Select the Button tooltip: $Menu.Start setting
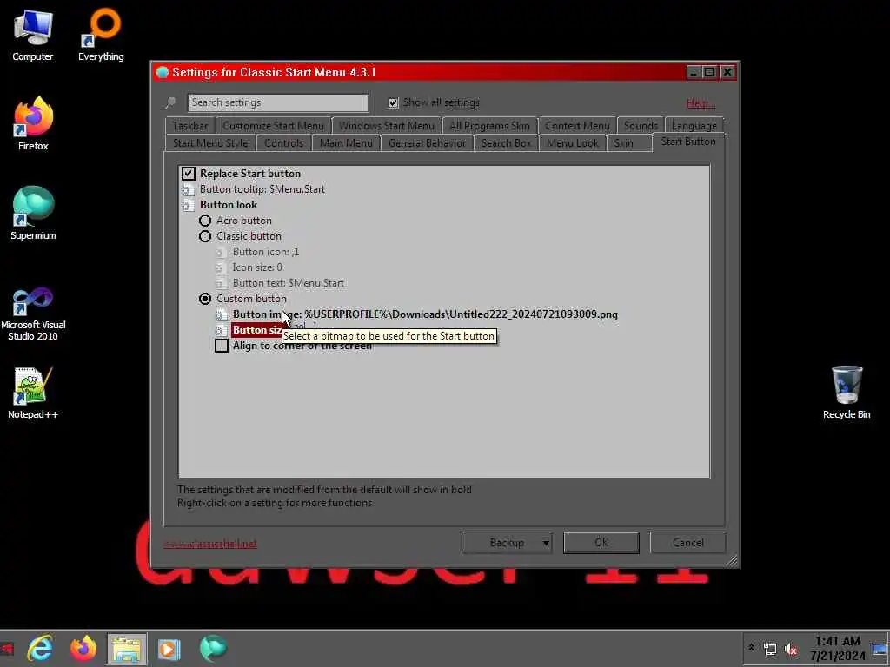The width and height of the screenshot is (890, 667). point(262,189)
